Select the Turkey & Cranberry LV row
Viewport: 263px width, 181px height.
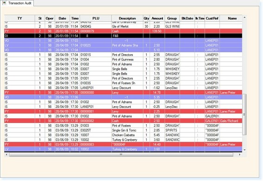click(123, 149)
